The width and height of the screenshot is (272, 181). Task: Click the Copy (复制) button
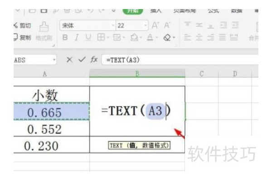(23, 37)
